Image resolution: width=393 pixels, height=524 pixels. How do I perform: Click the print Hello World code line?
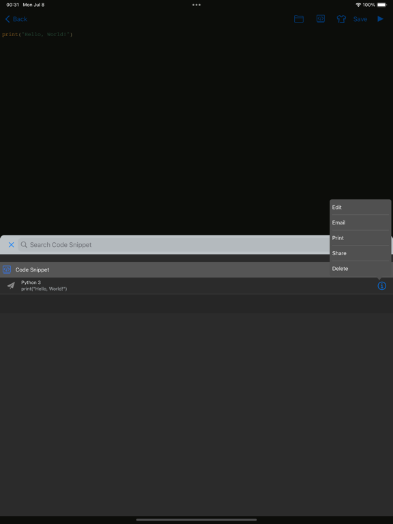[38, 34]
